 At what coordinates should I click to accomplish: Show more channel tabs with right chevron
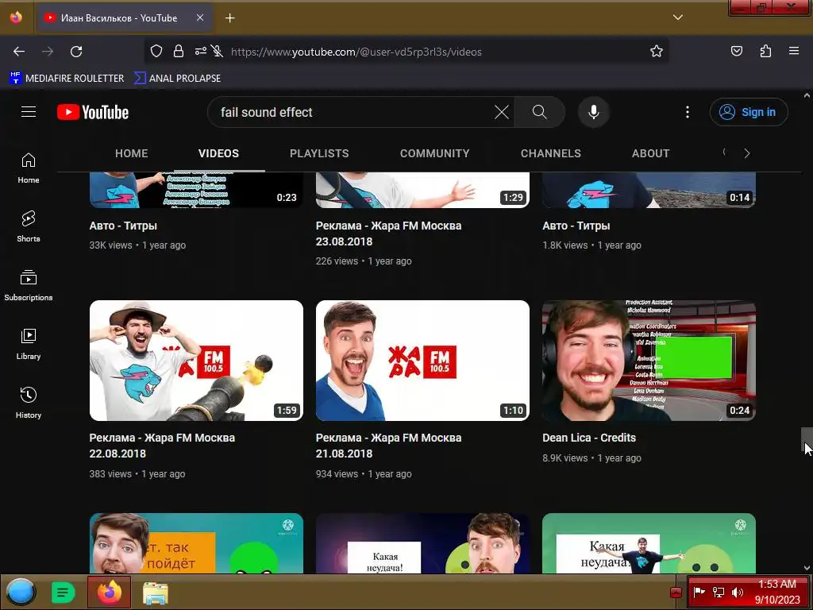746,153
